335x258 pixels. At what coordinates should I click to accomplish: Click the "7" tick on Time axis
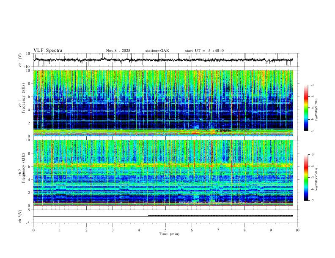click(218, 230)
